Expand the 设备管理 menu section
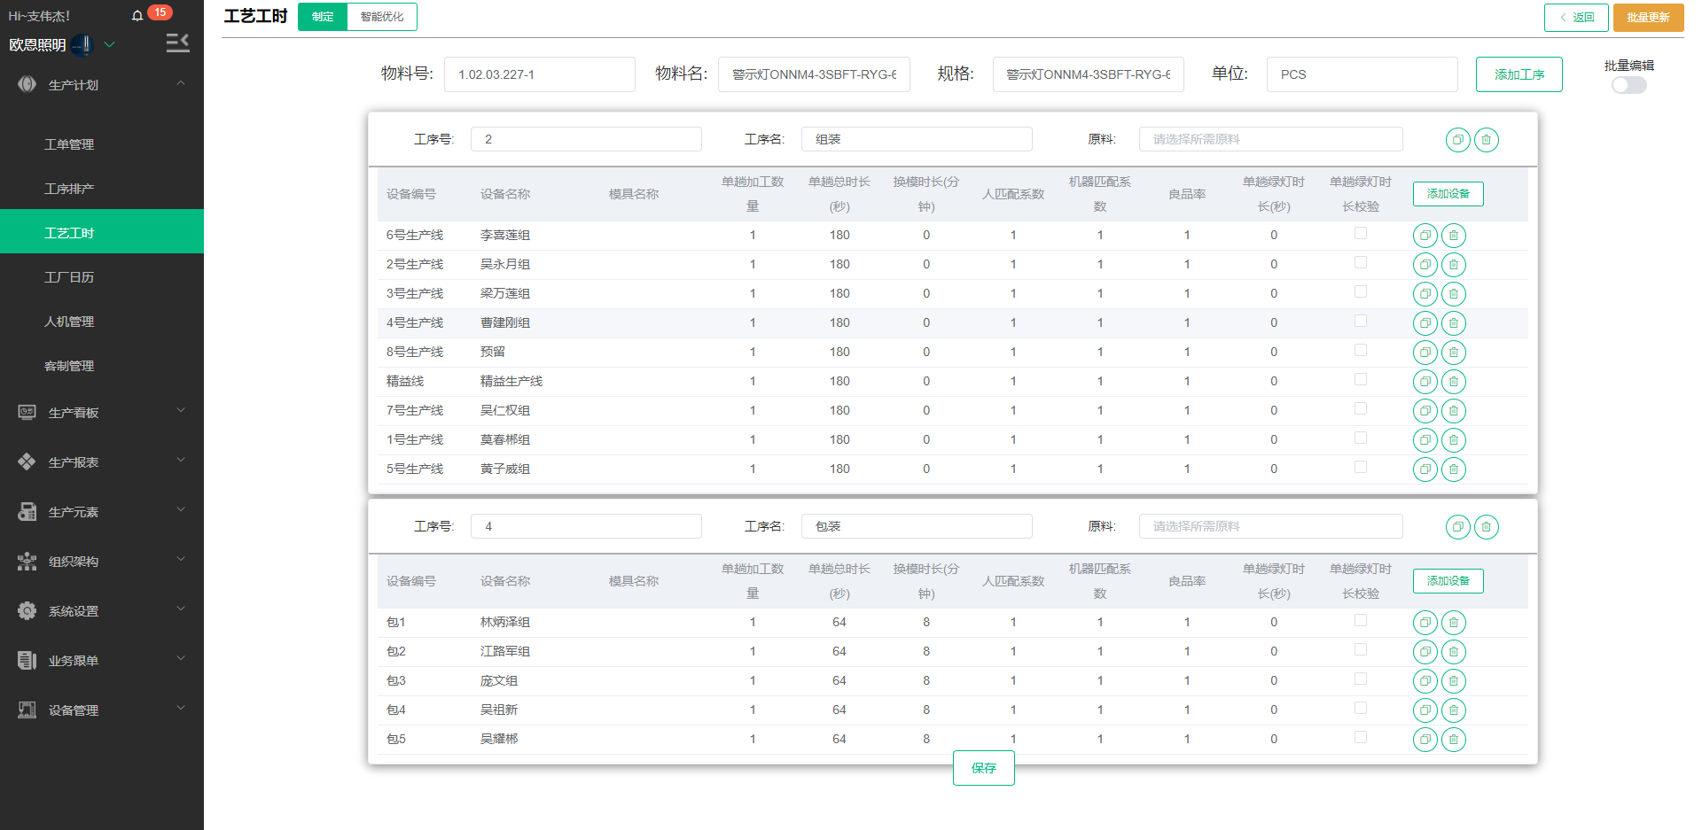 click(181, 708)
